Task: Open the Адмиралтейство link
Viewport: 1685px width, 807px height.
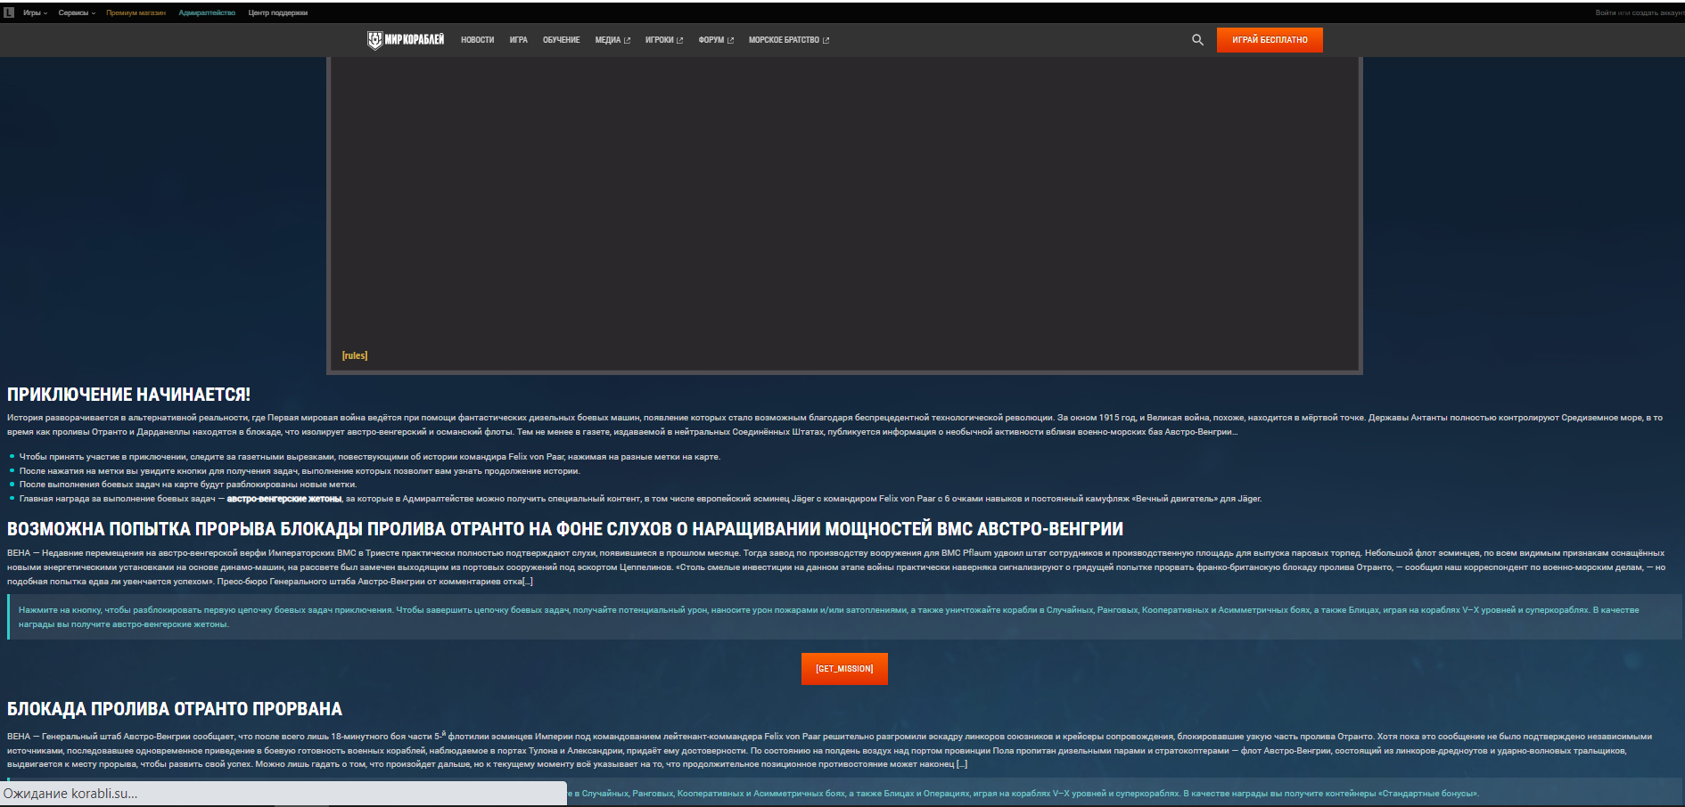Action: click(x=207, y=12)
